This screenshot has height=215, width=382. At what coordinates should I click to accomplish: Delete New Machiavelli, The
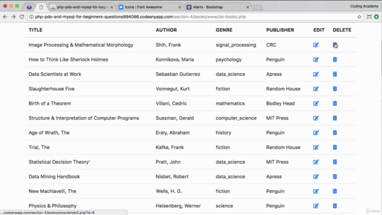point(335,191)
